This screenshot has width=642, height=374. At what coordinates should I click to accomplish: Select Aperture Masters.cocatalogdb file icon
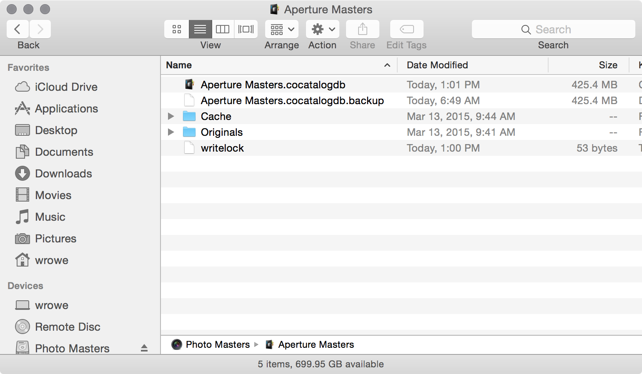(x=189, y=85)
